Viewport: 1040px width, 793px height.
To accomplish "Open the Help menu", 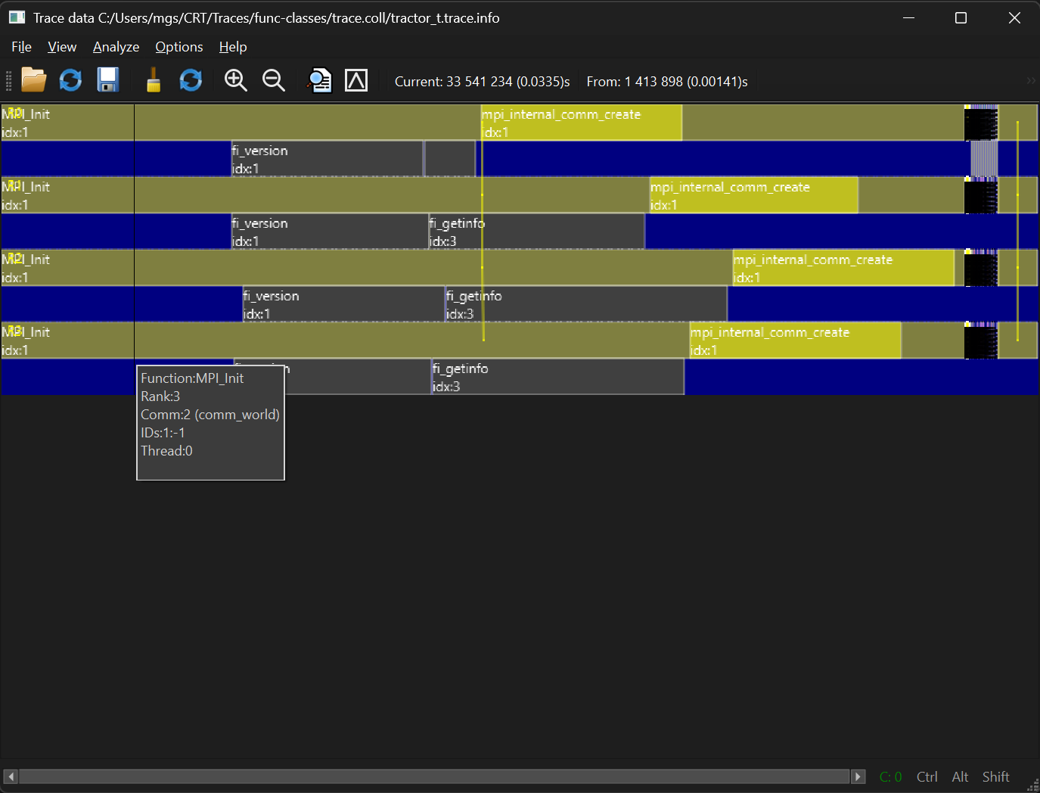I will point(233,47).
